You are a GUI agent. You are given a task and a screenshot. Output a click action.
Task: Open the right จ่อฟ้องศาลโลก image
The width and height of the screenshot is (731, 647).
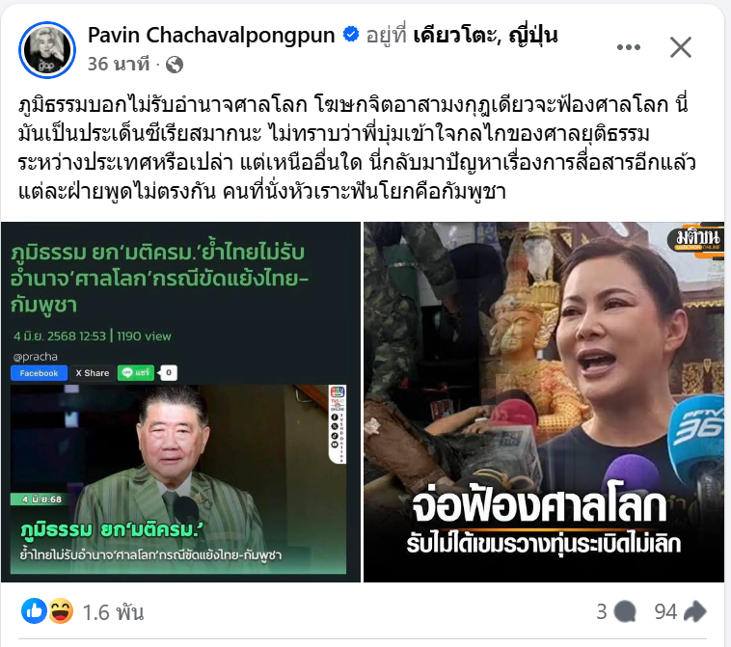(x=544, y=402)
